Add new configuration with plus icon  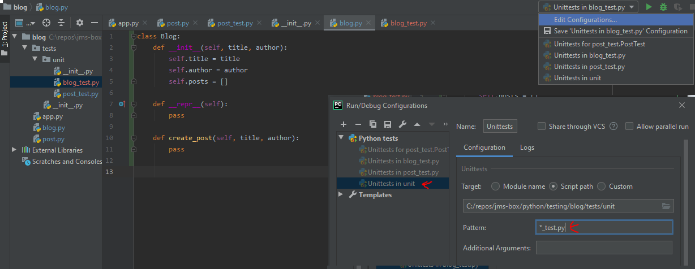point(344,124)
